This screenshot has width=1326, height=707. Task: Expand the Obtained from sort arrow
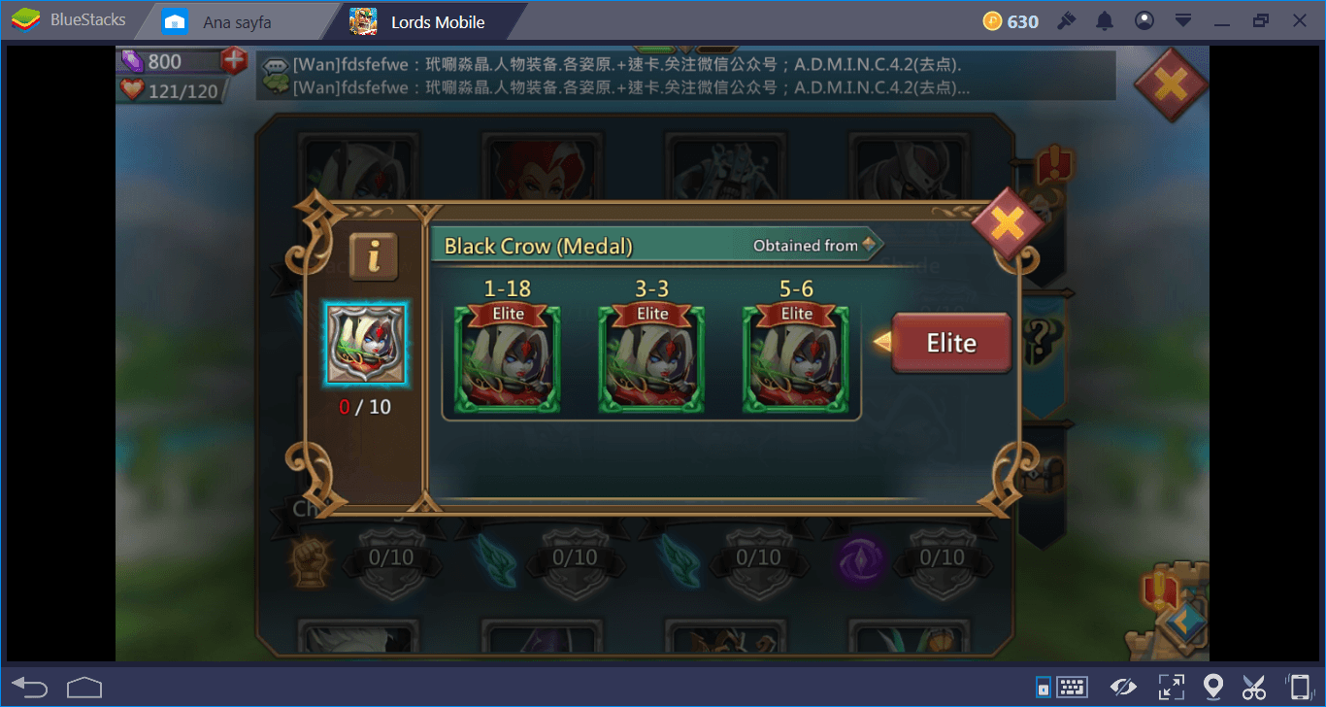click(870, 245)
